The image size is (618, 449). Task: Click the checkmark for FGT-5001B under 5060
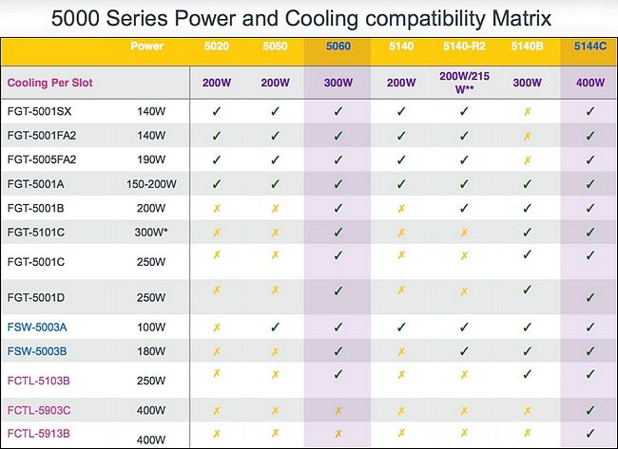pos(337,207)
